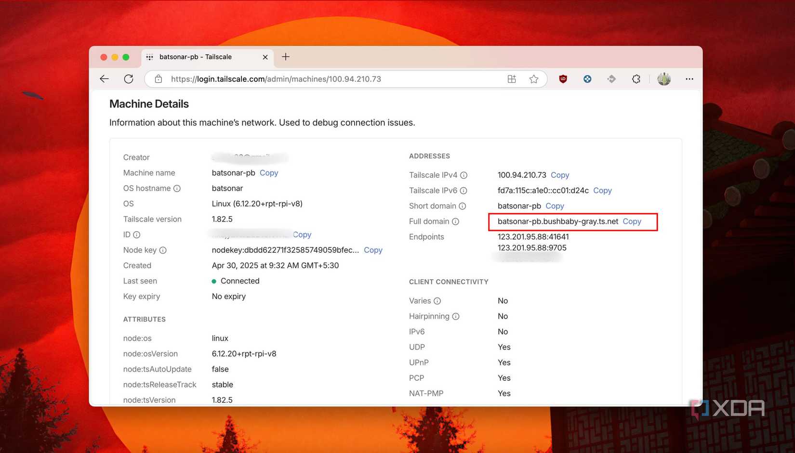Viewport: 795px width, 453px height.
Task: Open the uBlock Origin extension
Action: (x=563, y=79)
